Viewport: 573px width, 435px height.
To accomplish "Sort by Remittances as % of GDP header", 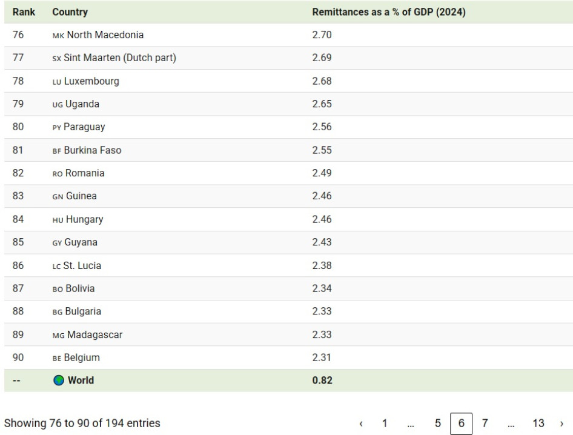I will pyautogui.click(x=388, y=12).
